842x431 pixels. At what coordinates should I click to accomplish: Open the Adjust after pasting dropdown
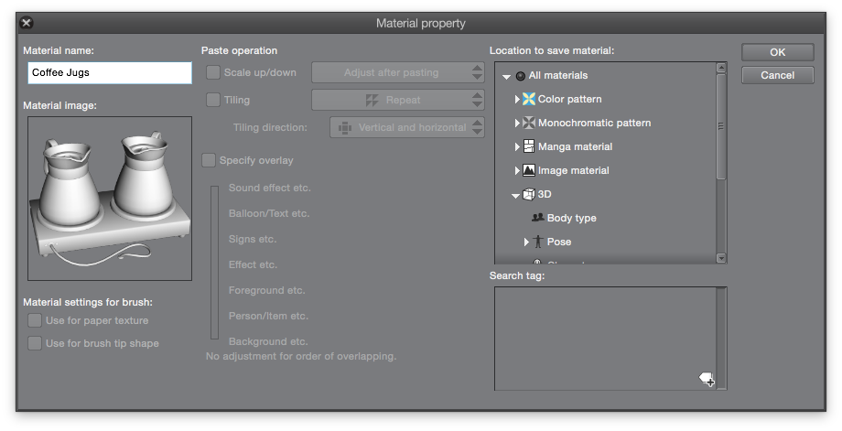[398, 72]
